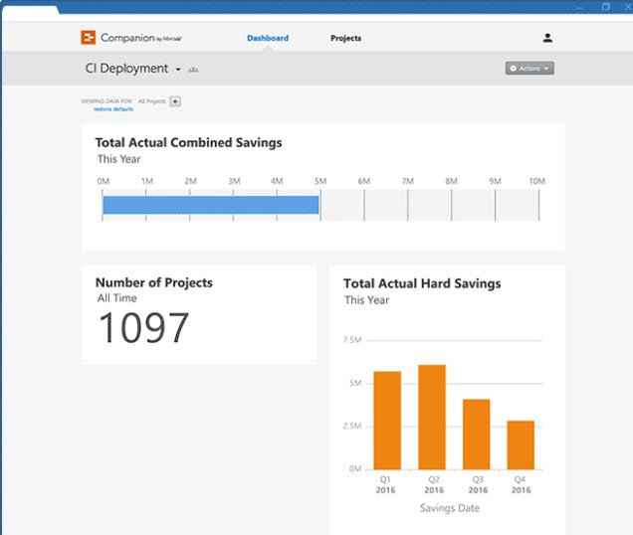Click the Total Actual Hard Savings title
The image size is (633, 535).
click(422, 283)
